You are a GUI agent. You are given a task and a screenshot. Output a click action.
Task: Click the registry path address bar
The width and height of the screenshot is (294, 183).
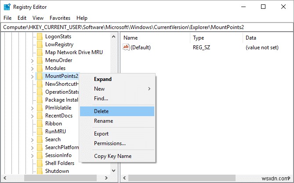pyautogui.click(x=147, y=27)
